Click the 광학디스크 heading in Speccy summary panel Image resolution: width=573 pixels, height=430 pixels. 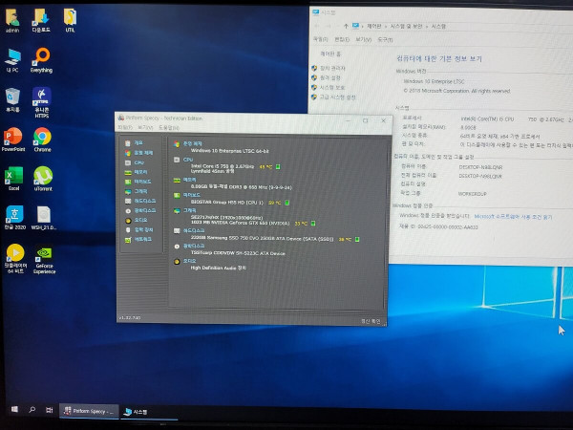click(x=194, y=246)
